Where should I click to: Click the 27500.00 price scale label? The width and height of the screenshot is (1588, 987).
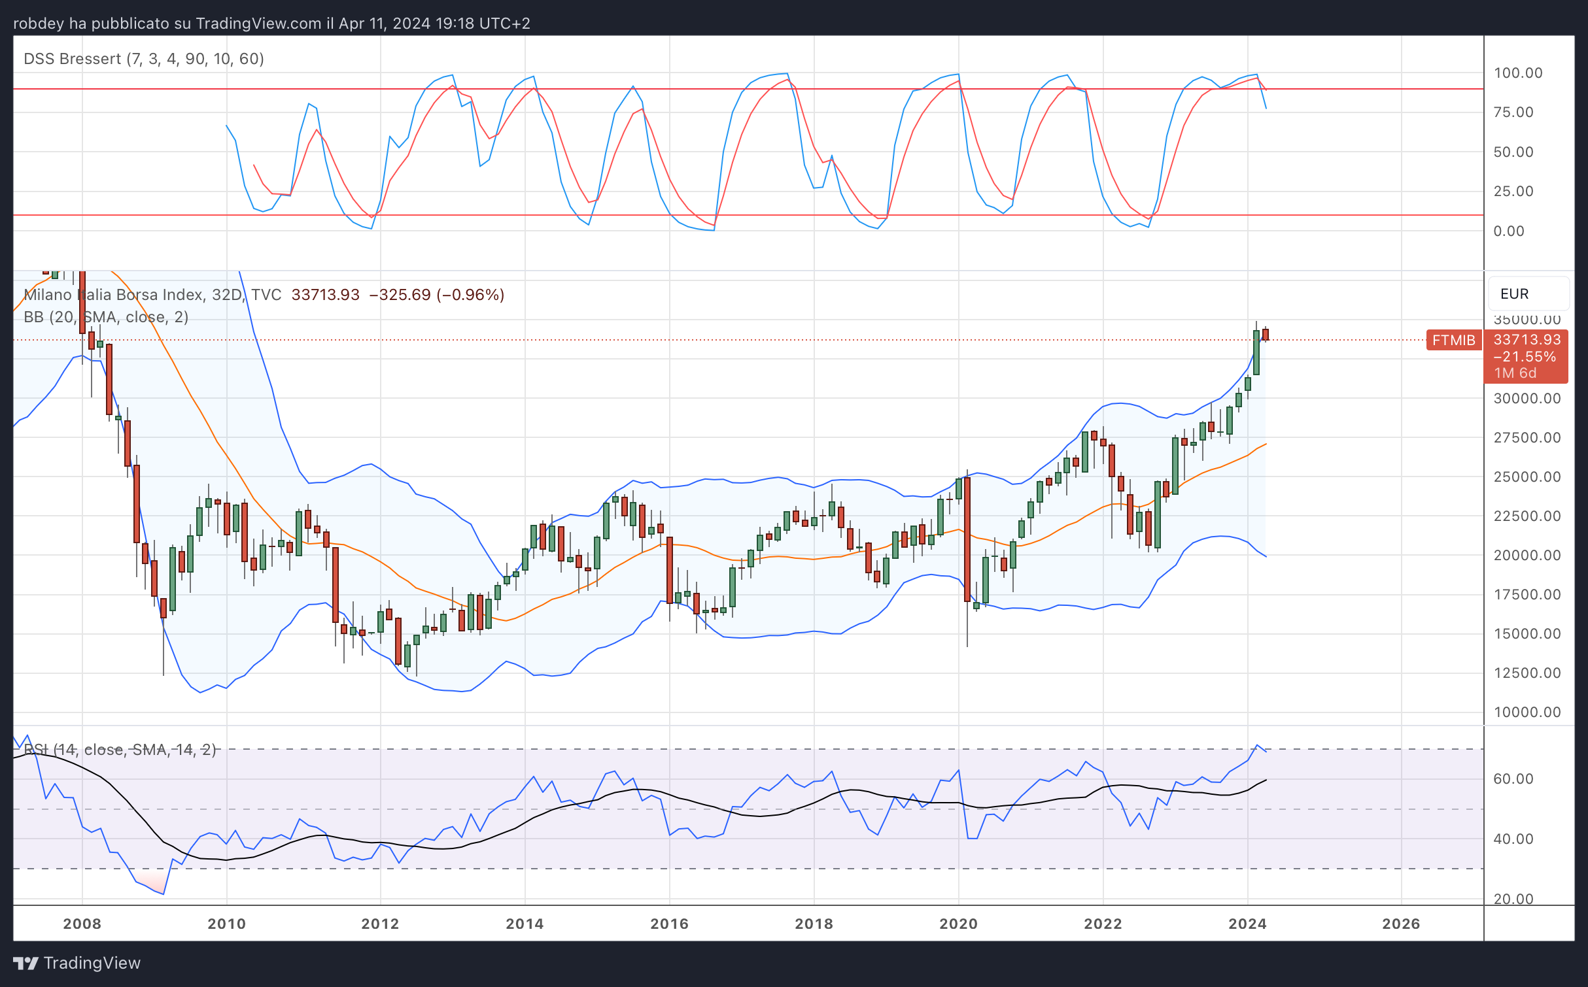pos(1527,437)
